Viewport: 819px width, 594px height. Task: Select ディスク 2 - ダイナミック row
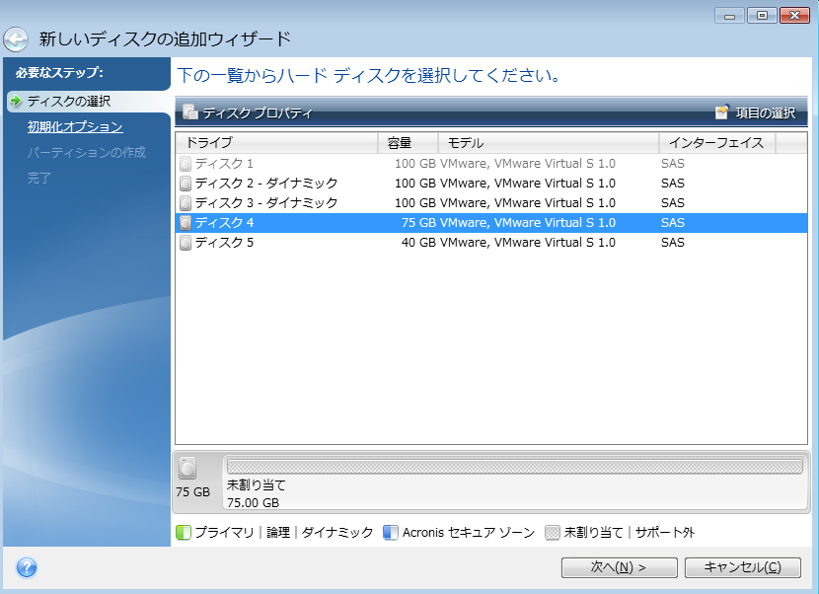[x=395, y=184]
